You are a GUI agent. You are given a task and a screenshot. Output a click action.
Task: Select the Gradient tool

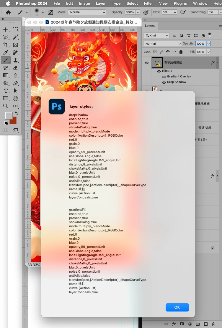point(6,75)
